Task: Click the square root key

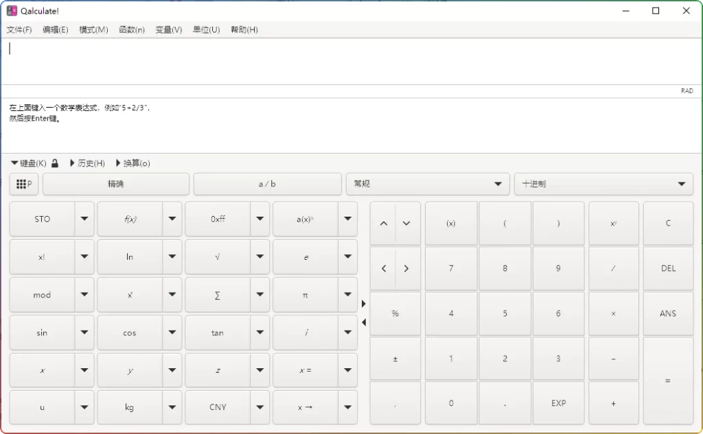Action: pos(218,257)
